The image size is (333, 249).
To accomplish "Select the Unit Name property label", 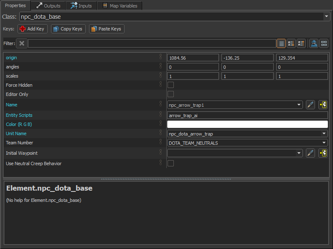I will pyautogui.click(x=16, y=133).
